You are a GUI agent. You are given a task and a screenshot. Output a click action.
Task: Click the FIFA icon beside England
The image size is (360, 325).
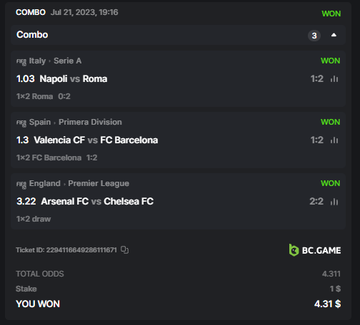click(x=21, y=185)
